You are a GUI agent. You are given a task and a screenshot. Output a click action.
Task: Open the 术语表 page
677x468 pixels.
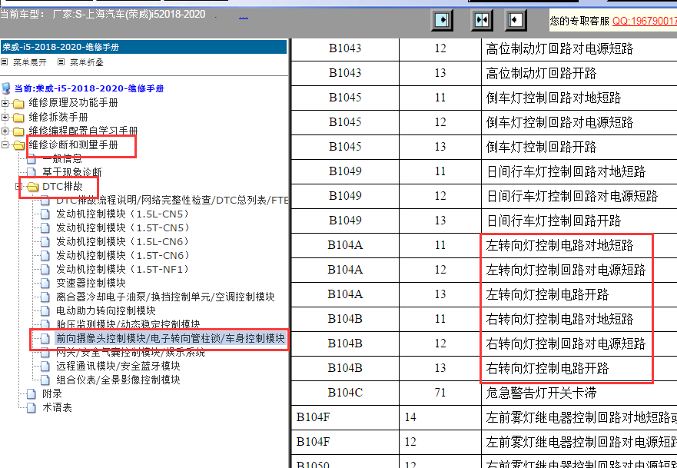(57, 407)
